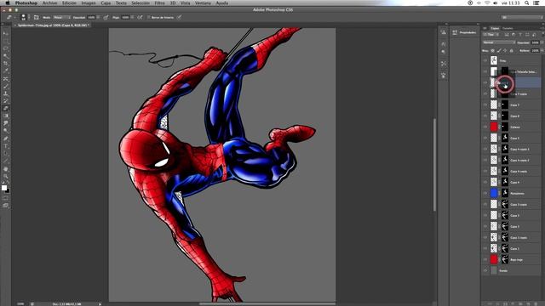Image resolution: width=545 pixels, height=306 pixels.
Task: Select the Lasso tool
Action: click(x=6, y=48)
